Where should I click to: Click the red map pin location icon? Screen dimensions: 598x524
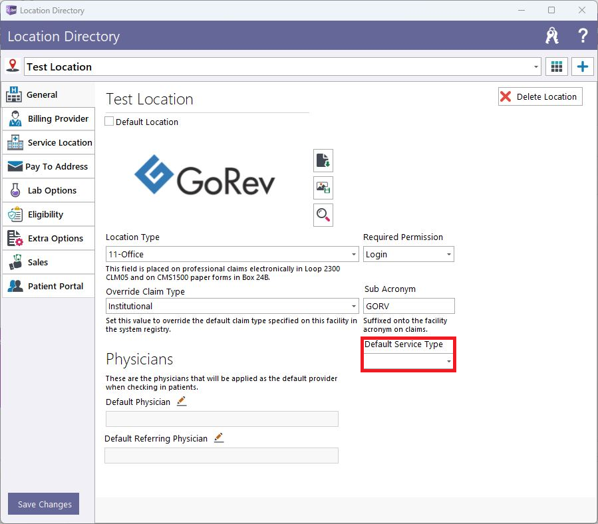(x=13, y=66)
